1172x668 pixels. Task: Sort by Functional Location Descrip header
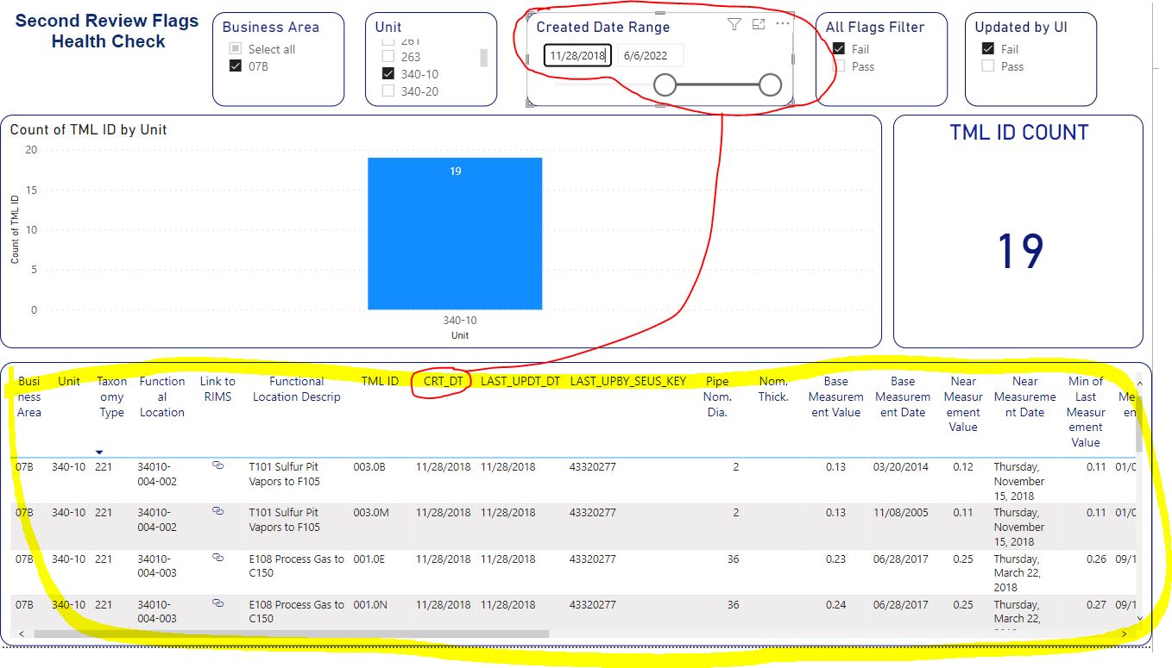[296, 389]
